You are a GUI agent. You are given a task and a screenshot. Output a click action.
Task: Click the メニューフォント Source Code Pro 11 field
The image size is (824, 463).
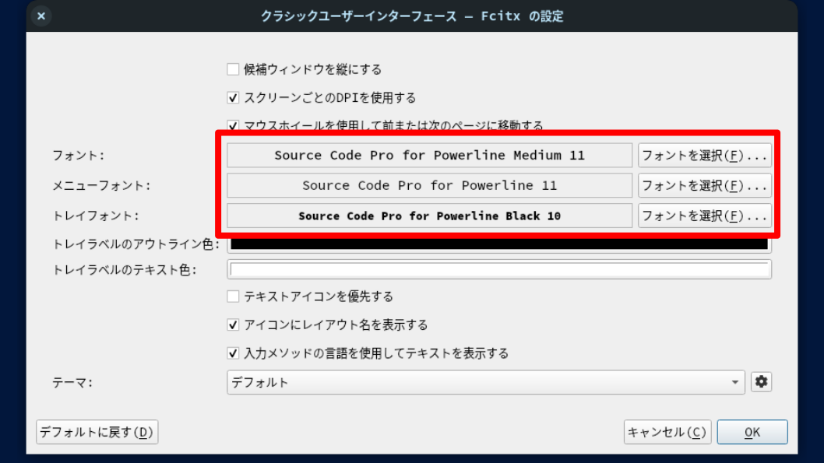[x=429, y=185]
